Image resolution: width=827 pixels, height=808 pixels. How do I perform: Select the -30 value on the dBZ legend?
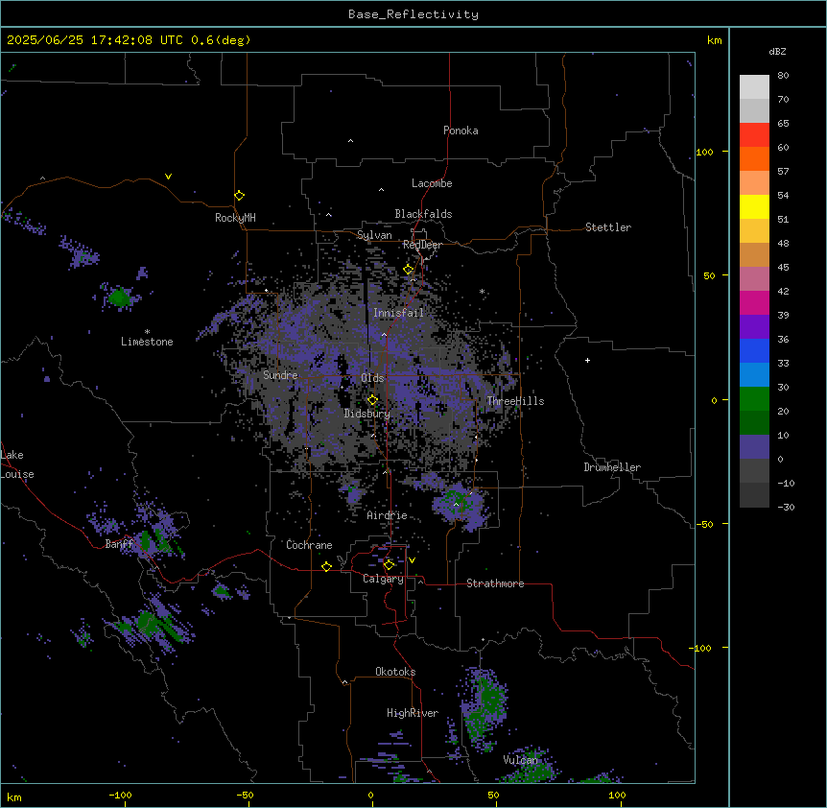786,507
